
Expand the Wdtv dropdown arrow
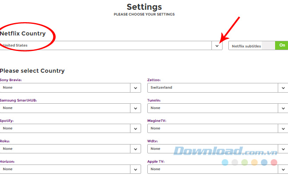point(283,149)
